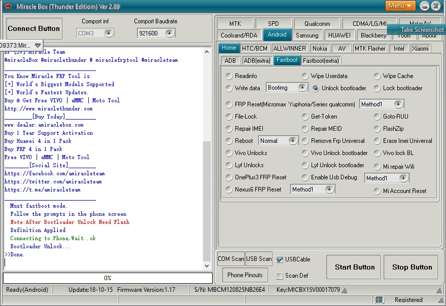
Task: Switch to the Fastboot(extra) tab
Action: (x=321, y=60)
